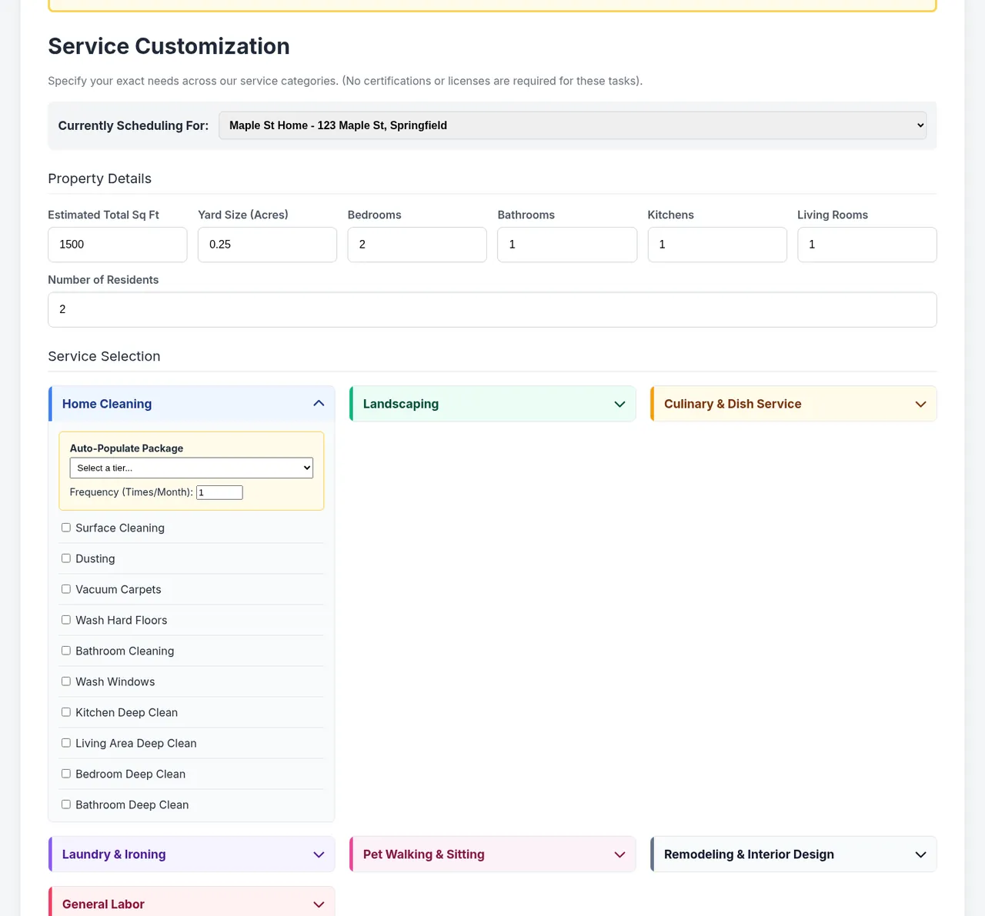
Task: Toggle the Bathroom Cleaning checkbox
Action: [66, 651]
